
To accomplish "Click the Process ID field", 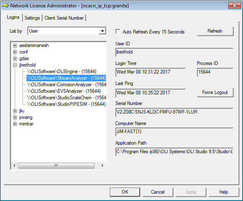I will [215, 72].
